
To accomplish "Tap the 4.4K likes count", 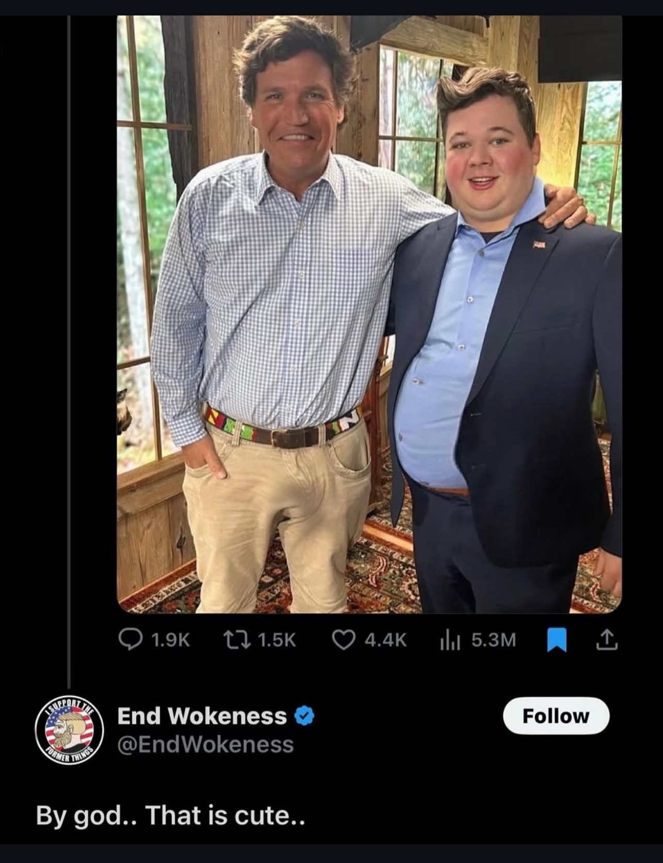I will pyautogui.click(x=386, y=640).
